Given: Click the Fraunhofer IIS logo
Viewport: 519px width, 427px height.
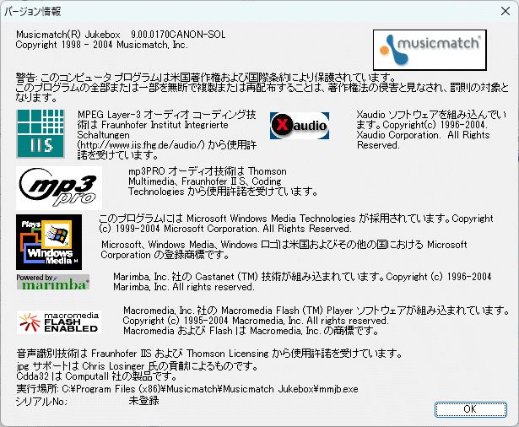Looking at the screenshot, I should (41, 133).
